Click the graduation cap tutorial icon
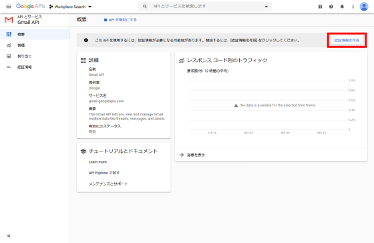Viewport: 374px width, 243px height. coord(83,151)
